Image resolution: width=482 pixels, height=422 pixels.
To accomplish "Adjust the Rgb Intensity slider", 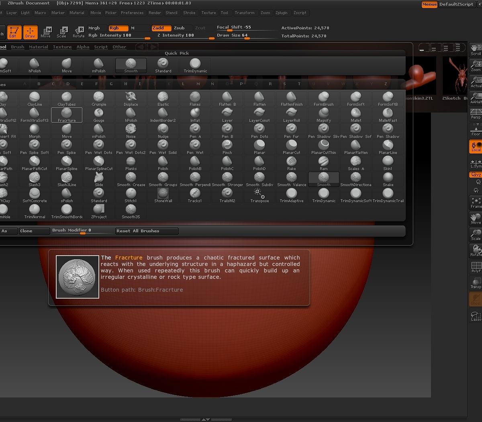I will click(119, 36).
